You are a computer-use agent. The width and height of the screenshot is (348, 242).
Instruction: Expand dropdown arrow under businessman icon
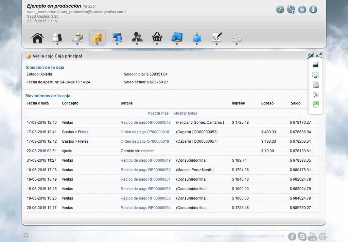pos(137,44)
